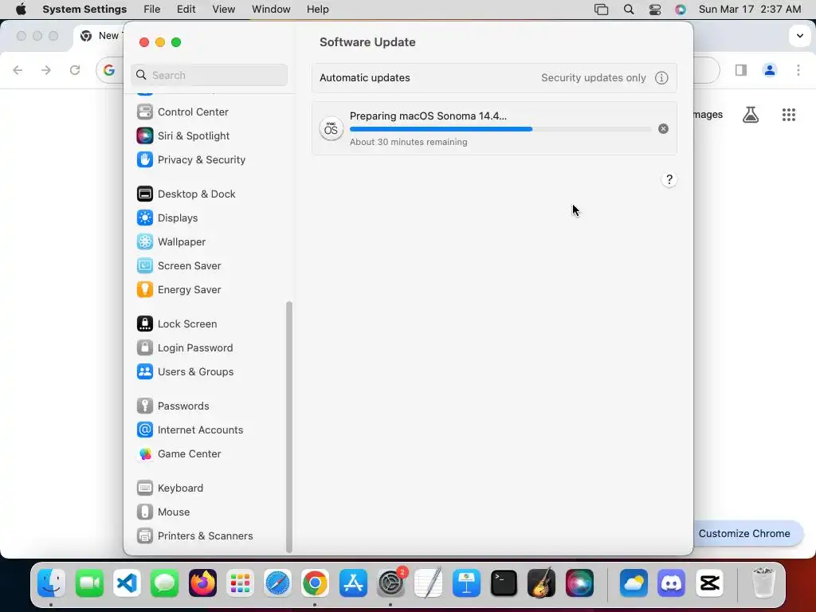The height and width of the screenshot is (612, 816).
Task: Click the macOS icon in update row
Action: pos(331,129)
